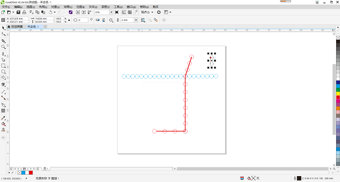Viewport: 340px width, 182px height.
Task: Pick the red swatch in color palette
Action: pyautogui.click(x=338, y=97)
